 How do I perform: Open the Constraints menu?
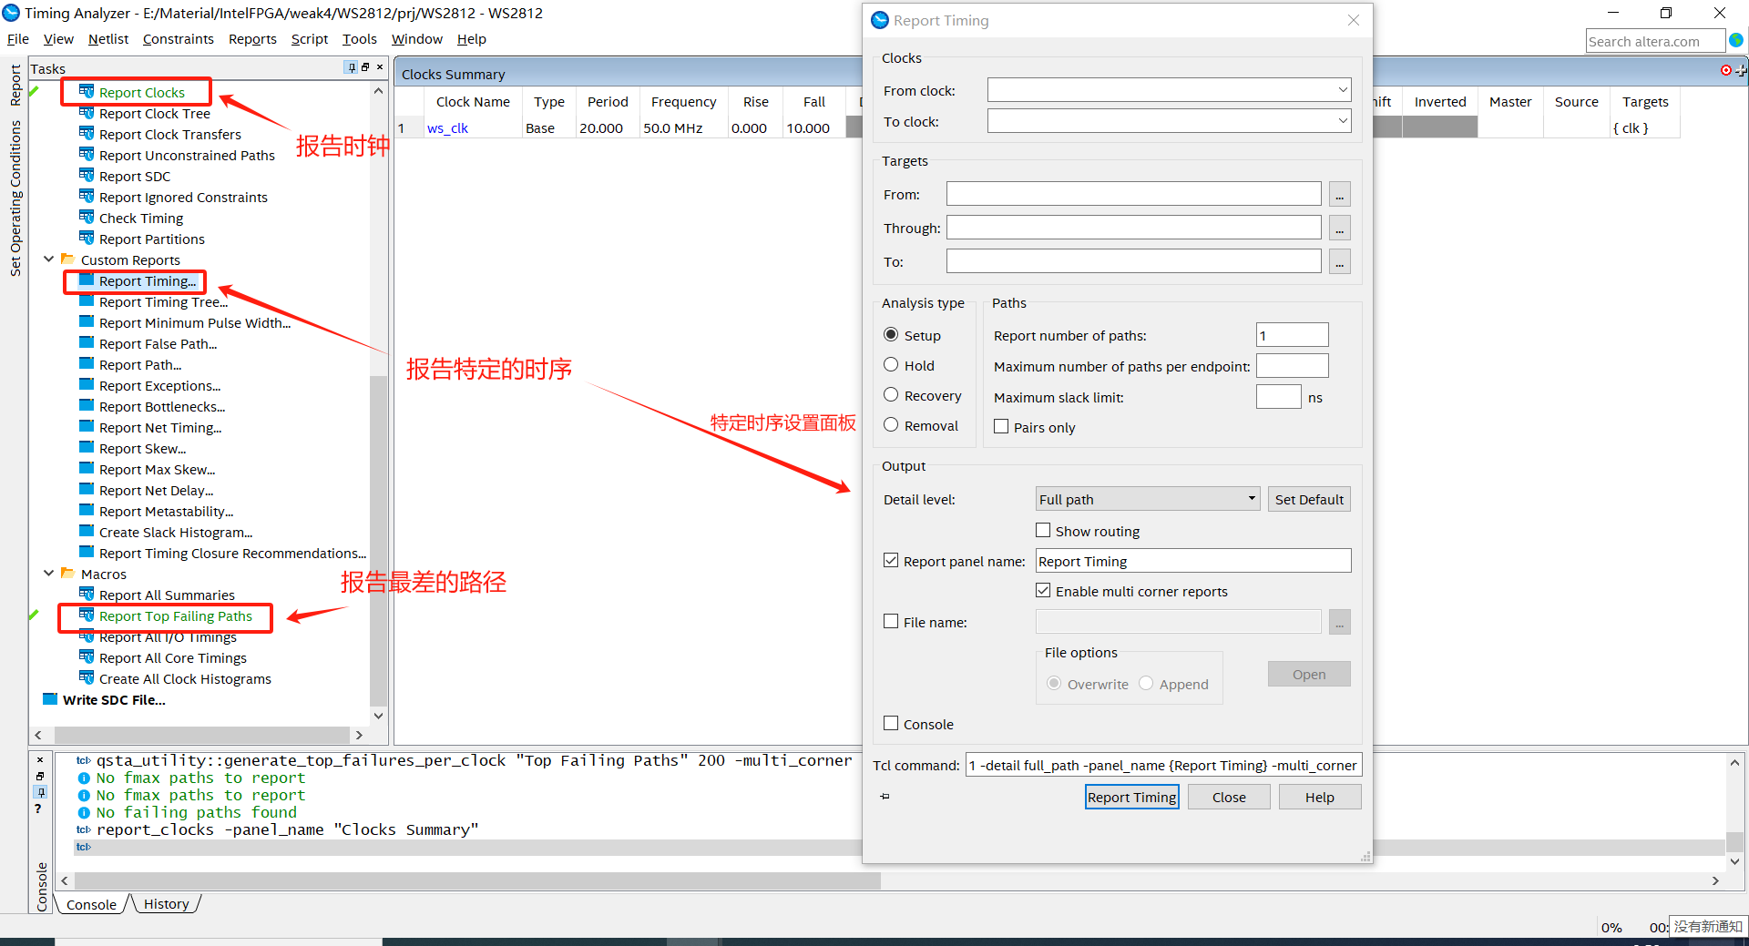179,39
